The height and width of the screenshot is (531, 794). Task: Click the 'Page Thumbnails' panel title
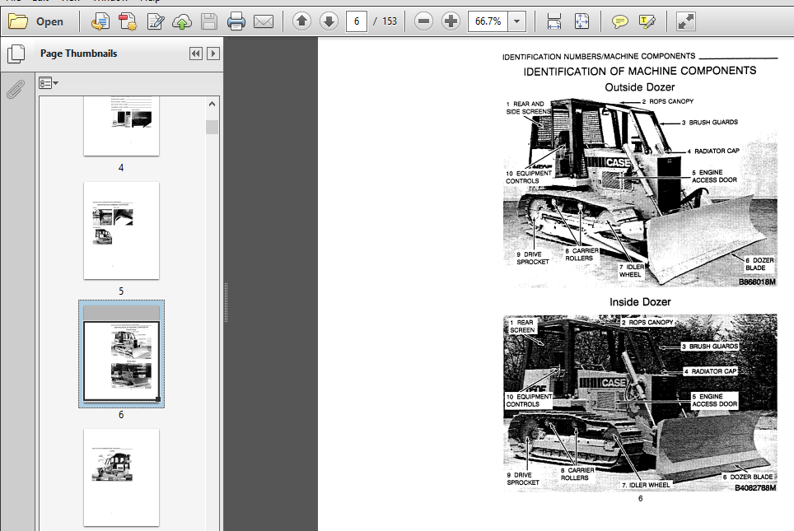pos(78,54)
